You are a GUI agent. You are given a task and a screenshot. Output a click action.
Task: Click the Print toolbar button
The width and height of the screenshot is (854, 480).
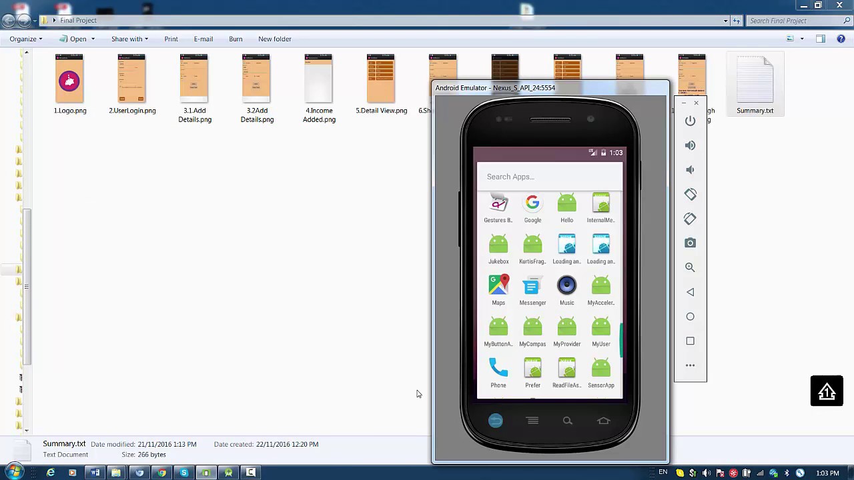pos(171,39)
